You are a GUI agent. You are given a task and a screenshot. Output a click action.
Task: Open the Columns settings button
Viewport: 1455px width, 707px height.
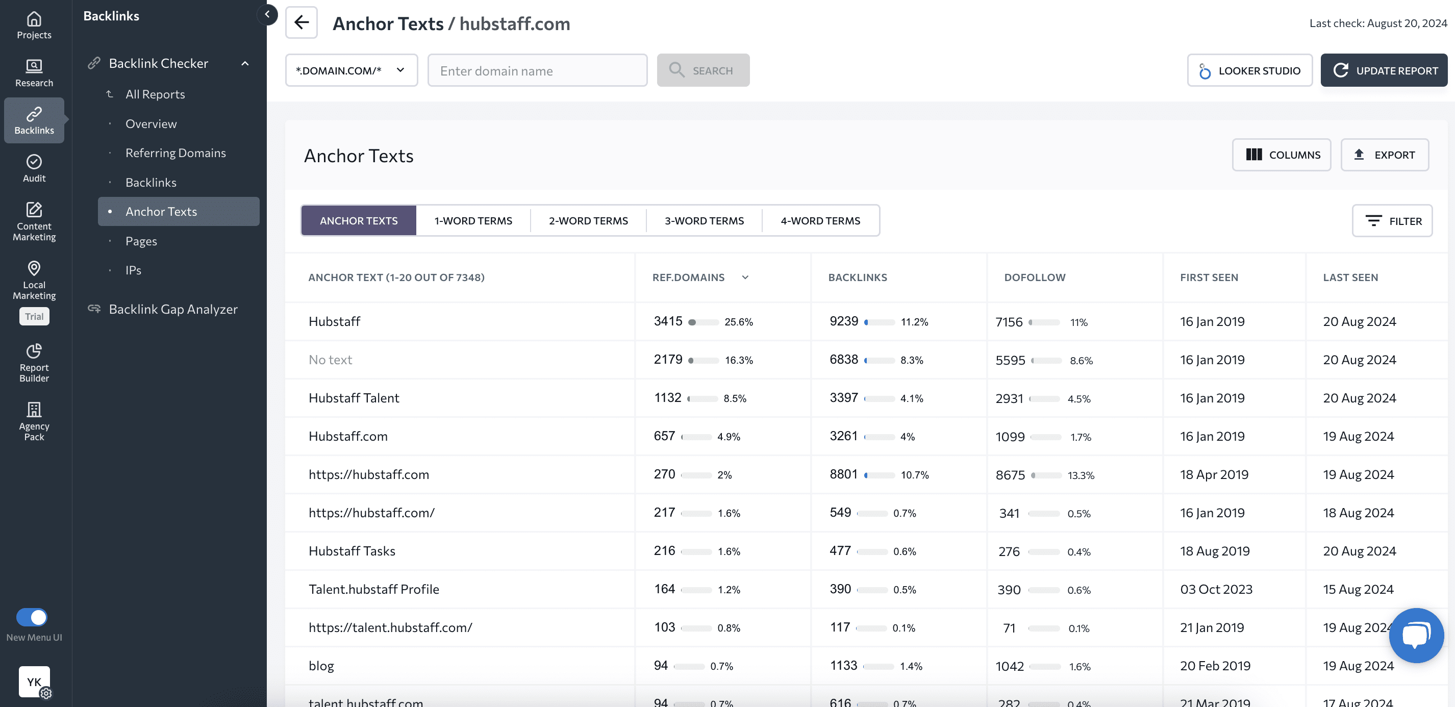[1281, 155]
